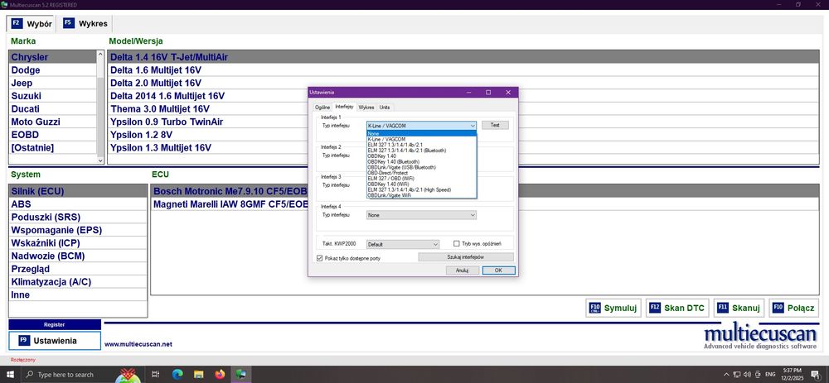Screen dimensions: 829x383
Task: Click the F11 Skanuj button
Action: [x=739, y=308]
